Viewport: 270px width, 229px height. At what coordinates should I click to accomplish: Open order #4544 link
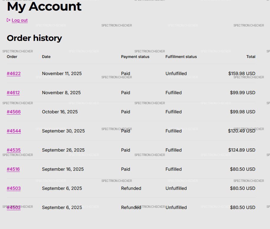click(14, 131)
